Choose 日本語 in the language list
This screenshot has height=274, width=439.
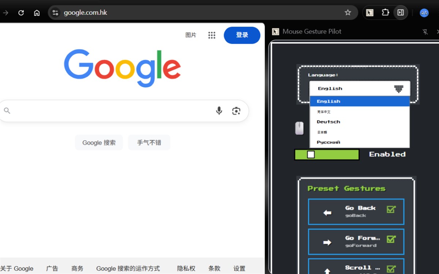360,132
